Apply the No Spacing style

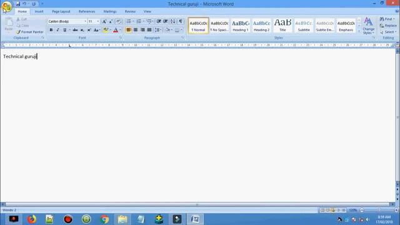[x=219, y=26]
